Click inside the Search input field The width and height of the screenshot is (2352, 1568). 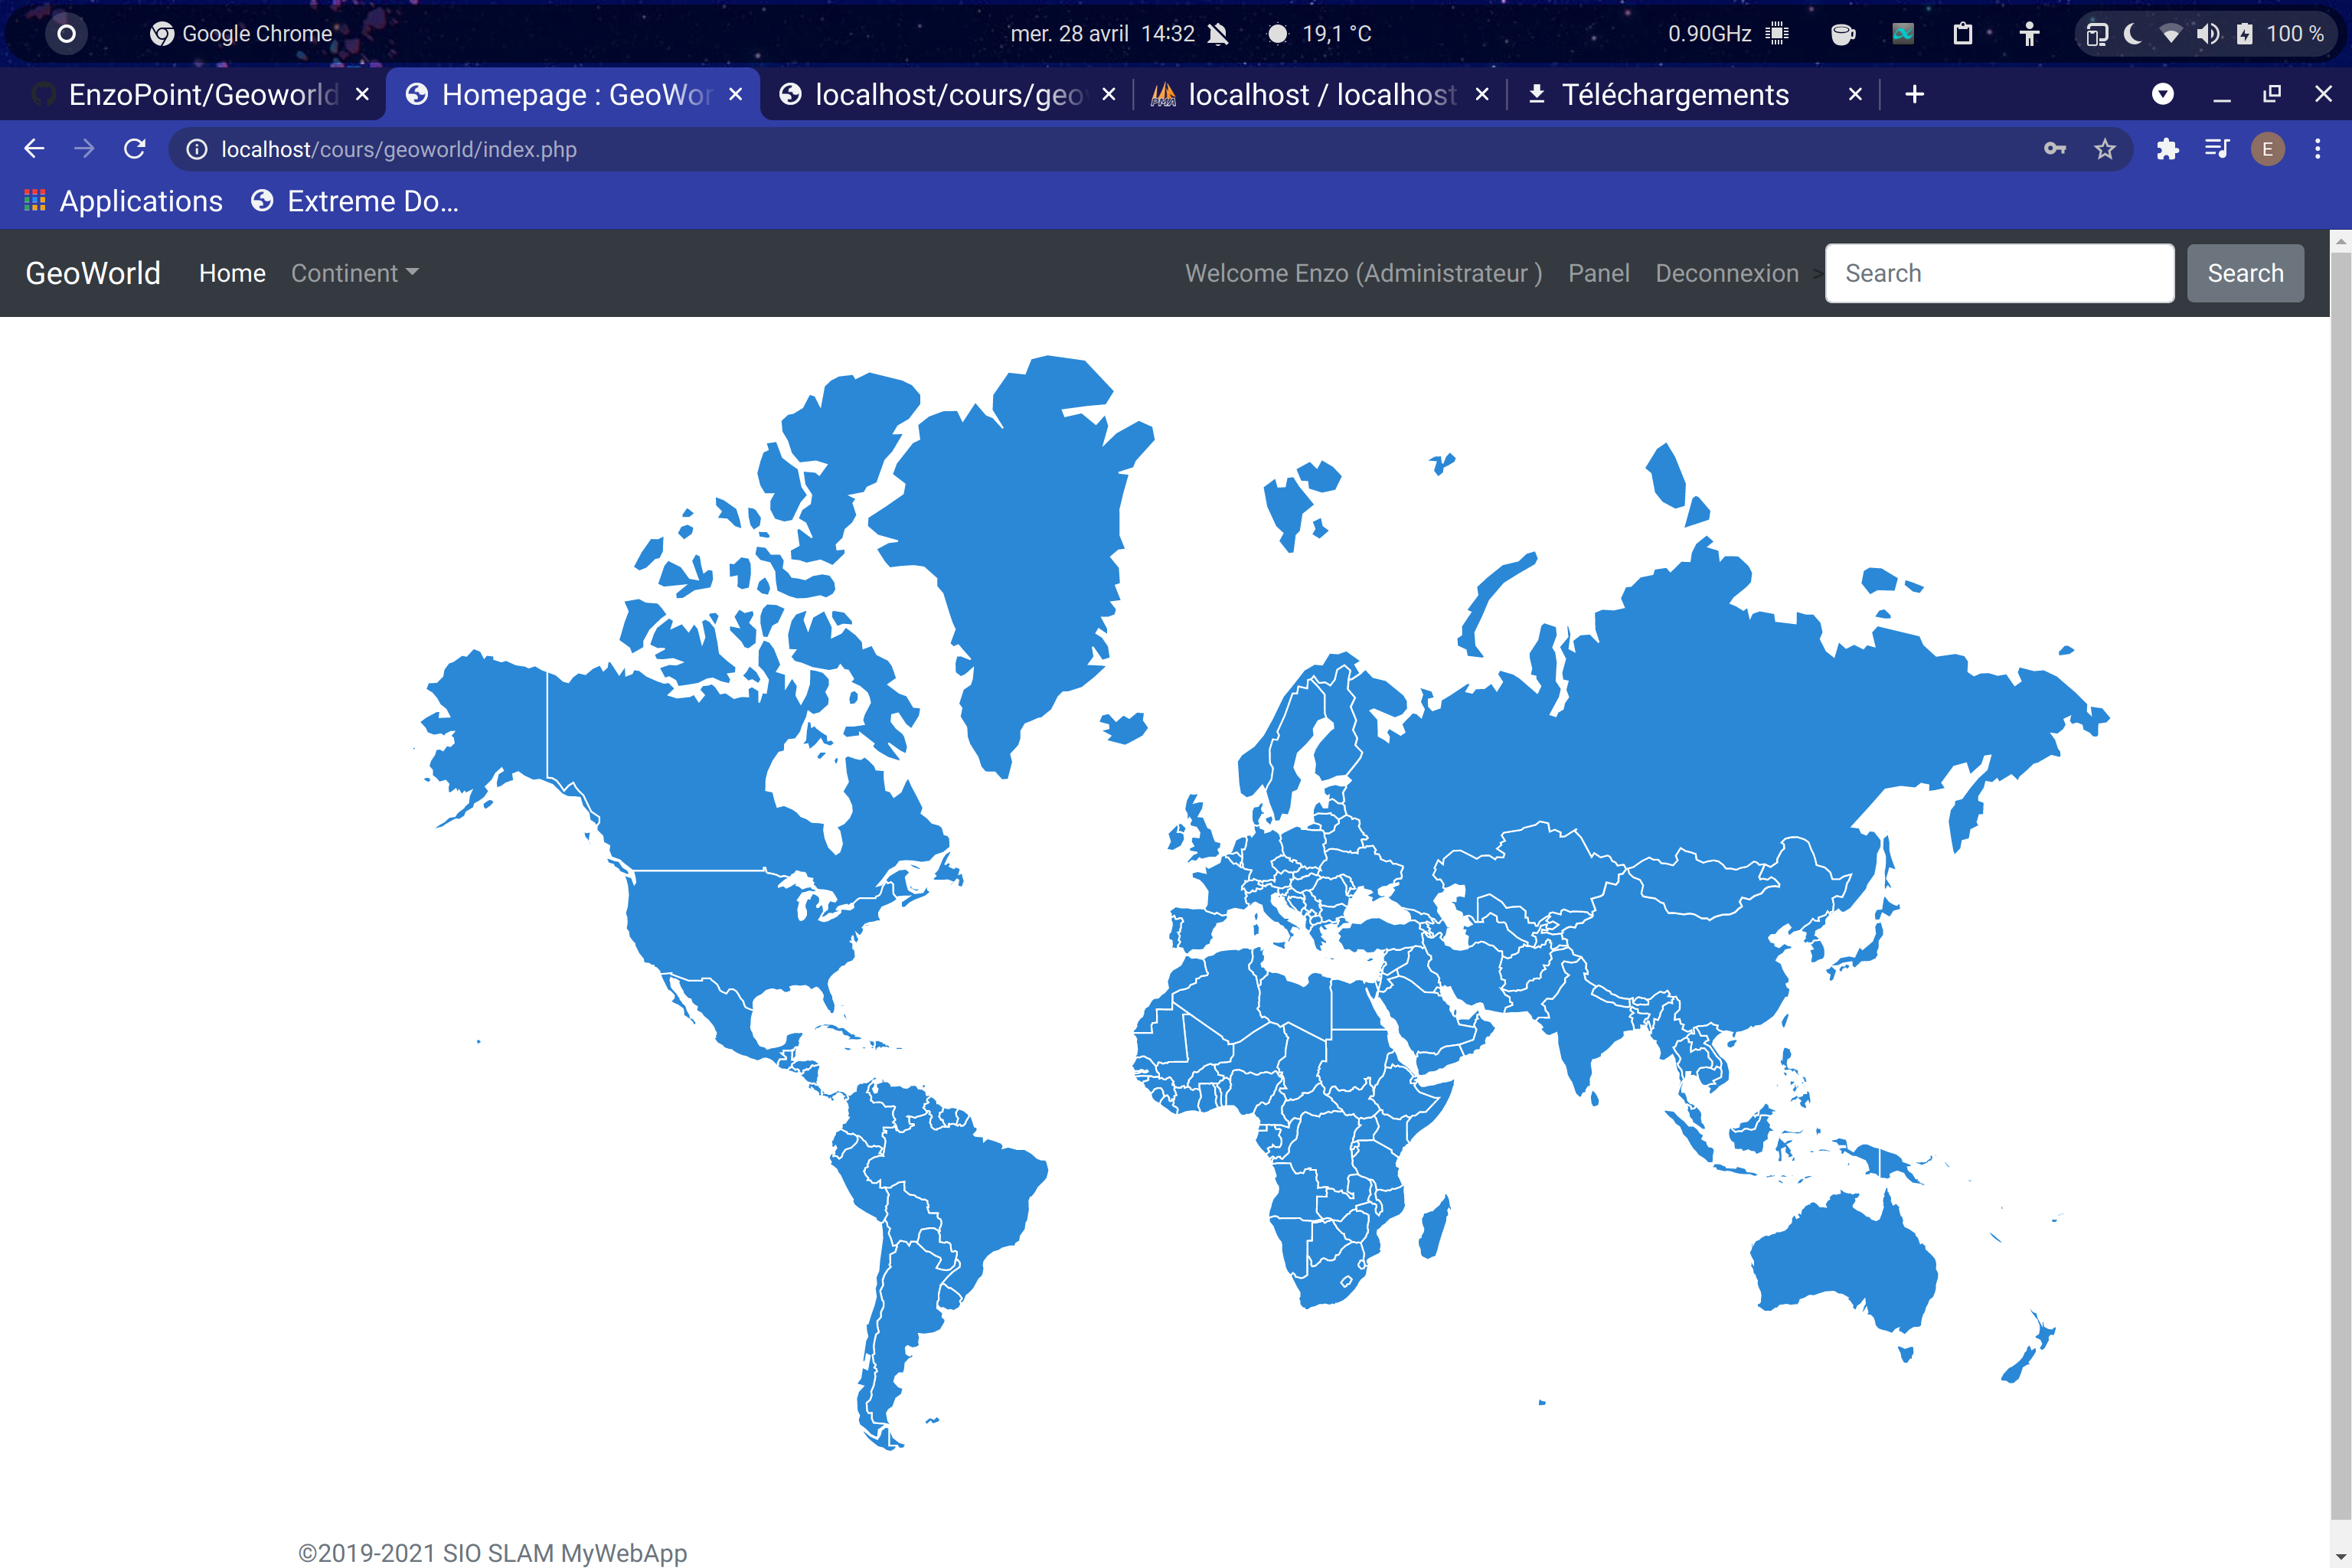pyautogui.click(x=1999, y=273)
